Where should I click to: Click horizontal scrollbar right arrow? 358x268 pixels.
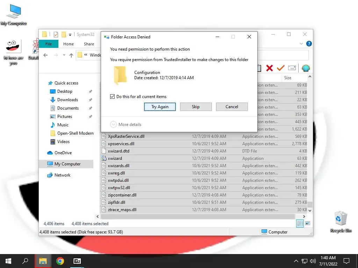click(x=304, y=216)
